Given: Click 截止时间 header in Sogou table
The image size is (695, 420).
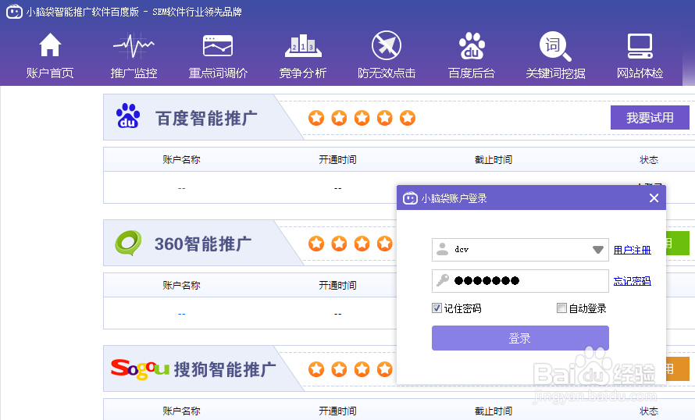Looking at the screenshot, I should (x=494, y=411).
